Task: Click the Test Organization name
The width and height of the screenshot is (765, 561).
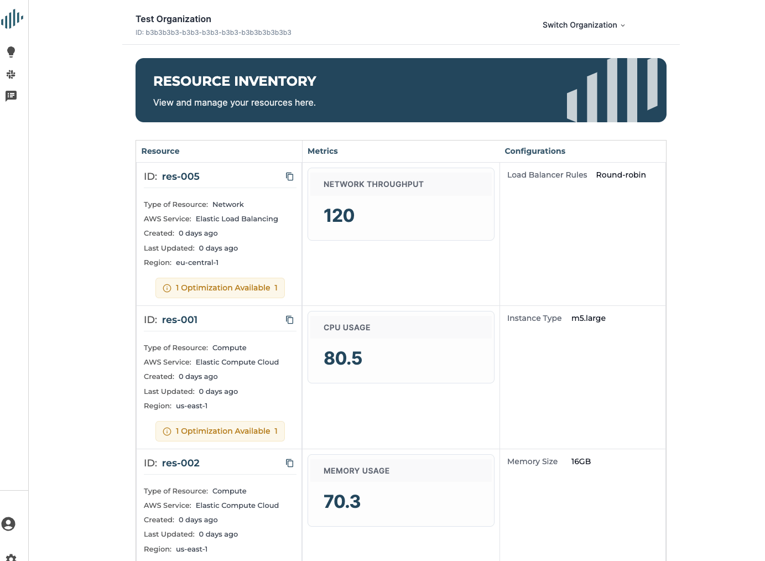Action: click(x=173, y=19)
